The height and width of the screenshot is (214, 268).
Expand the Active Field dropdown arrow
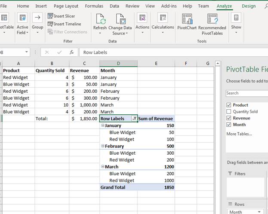tap(27, 33)
